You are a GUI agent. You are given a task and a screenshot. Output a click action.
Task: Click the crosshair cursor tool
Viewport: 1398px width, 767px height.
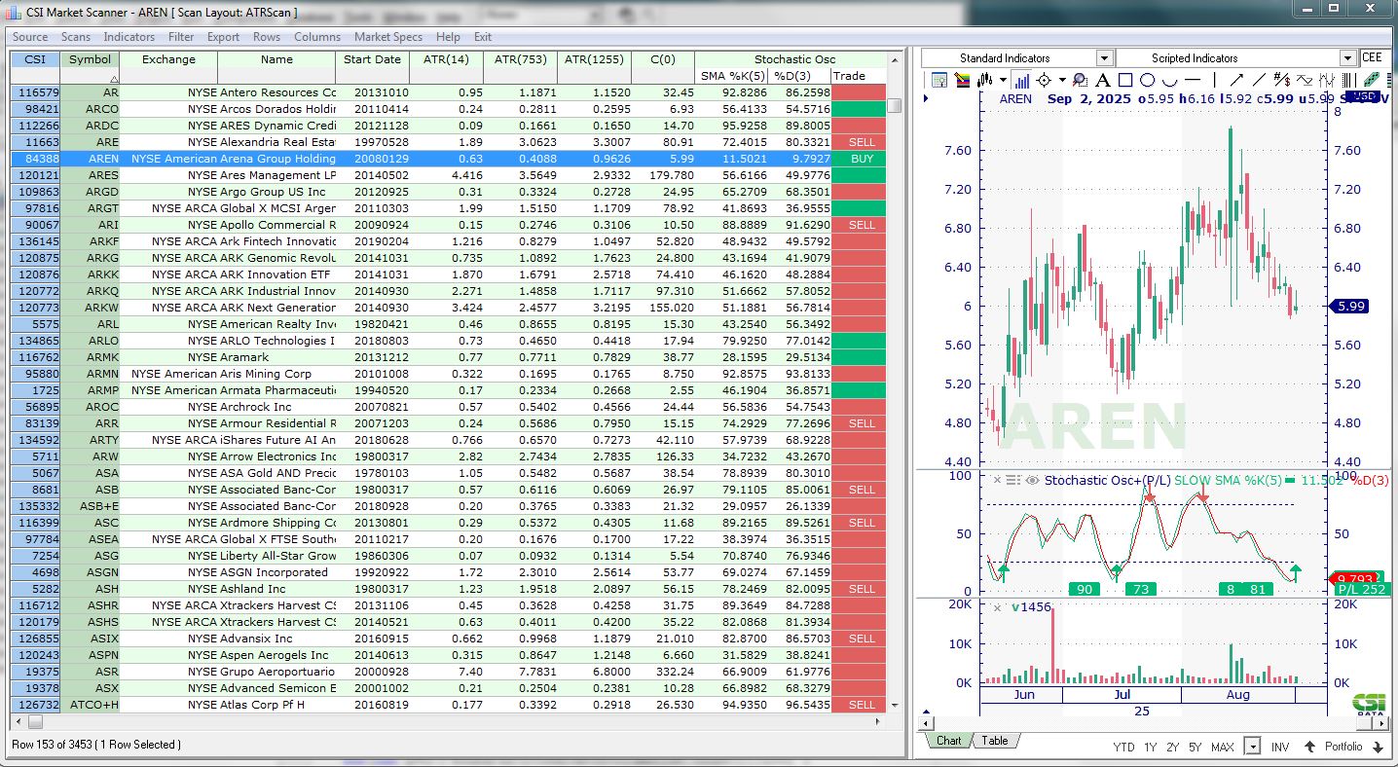[1044, 81]
